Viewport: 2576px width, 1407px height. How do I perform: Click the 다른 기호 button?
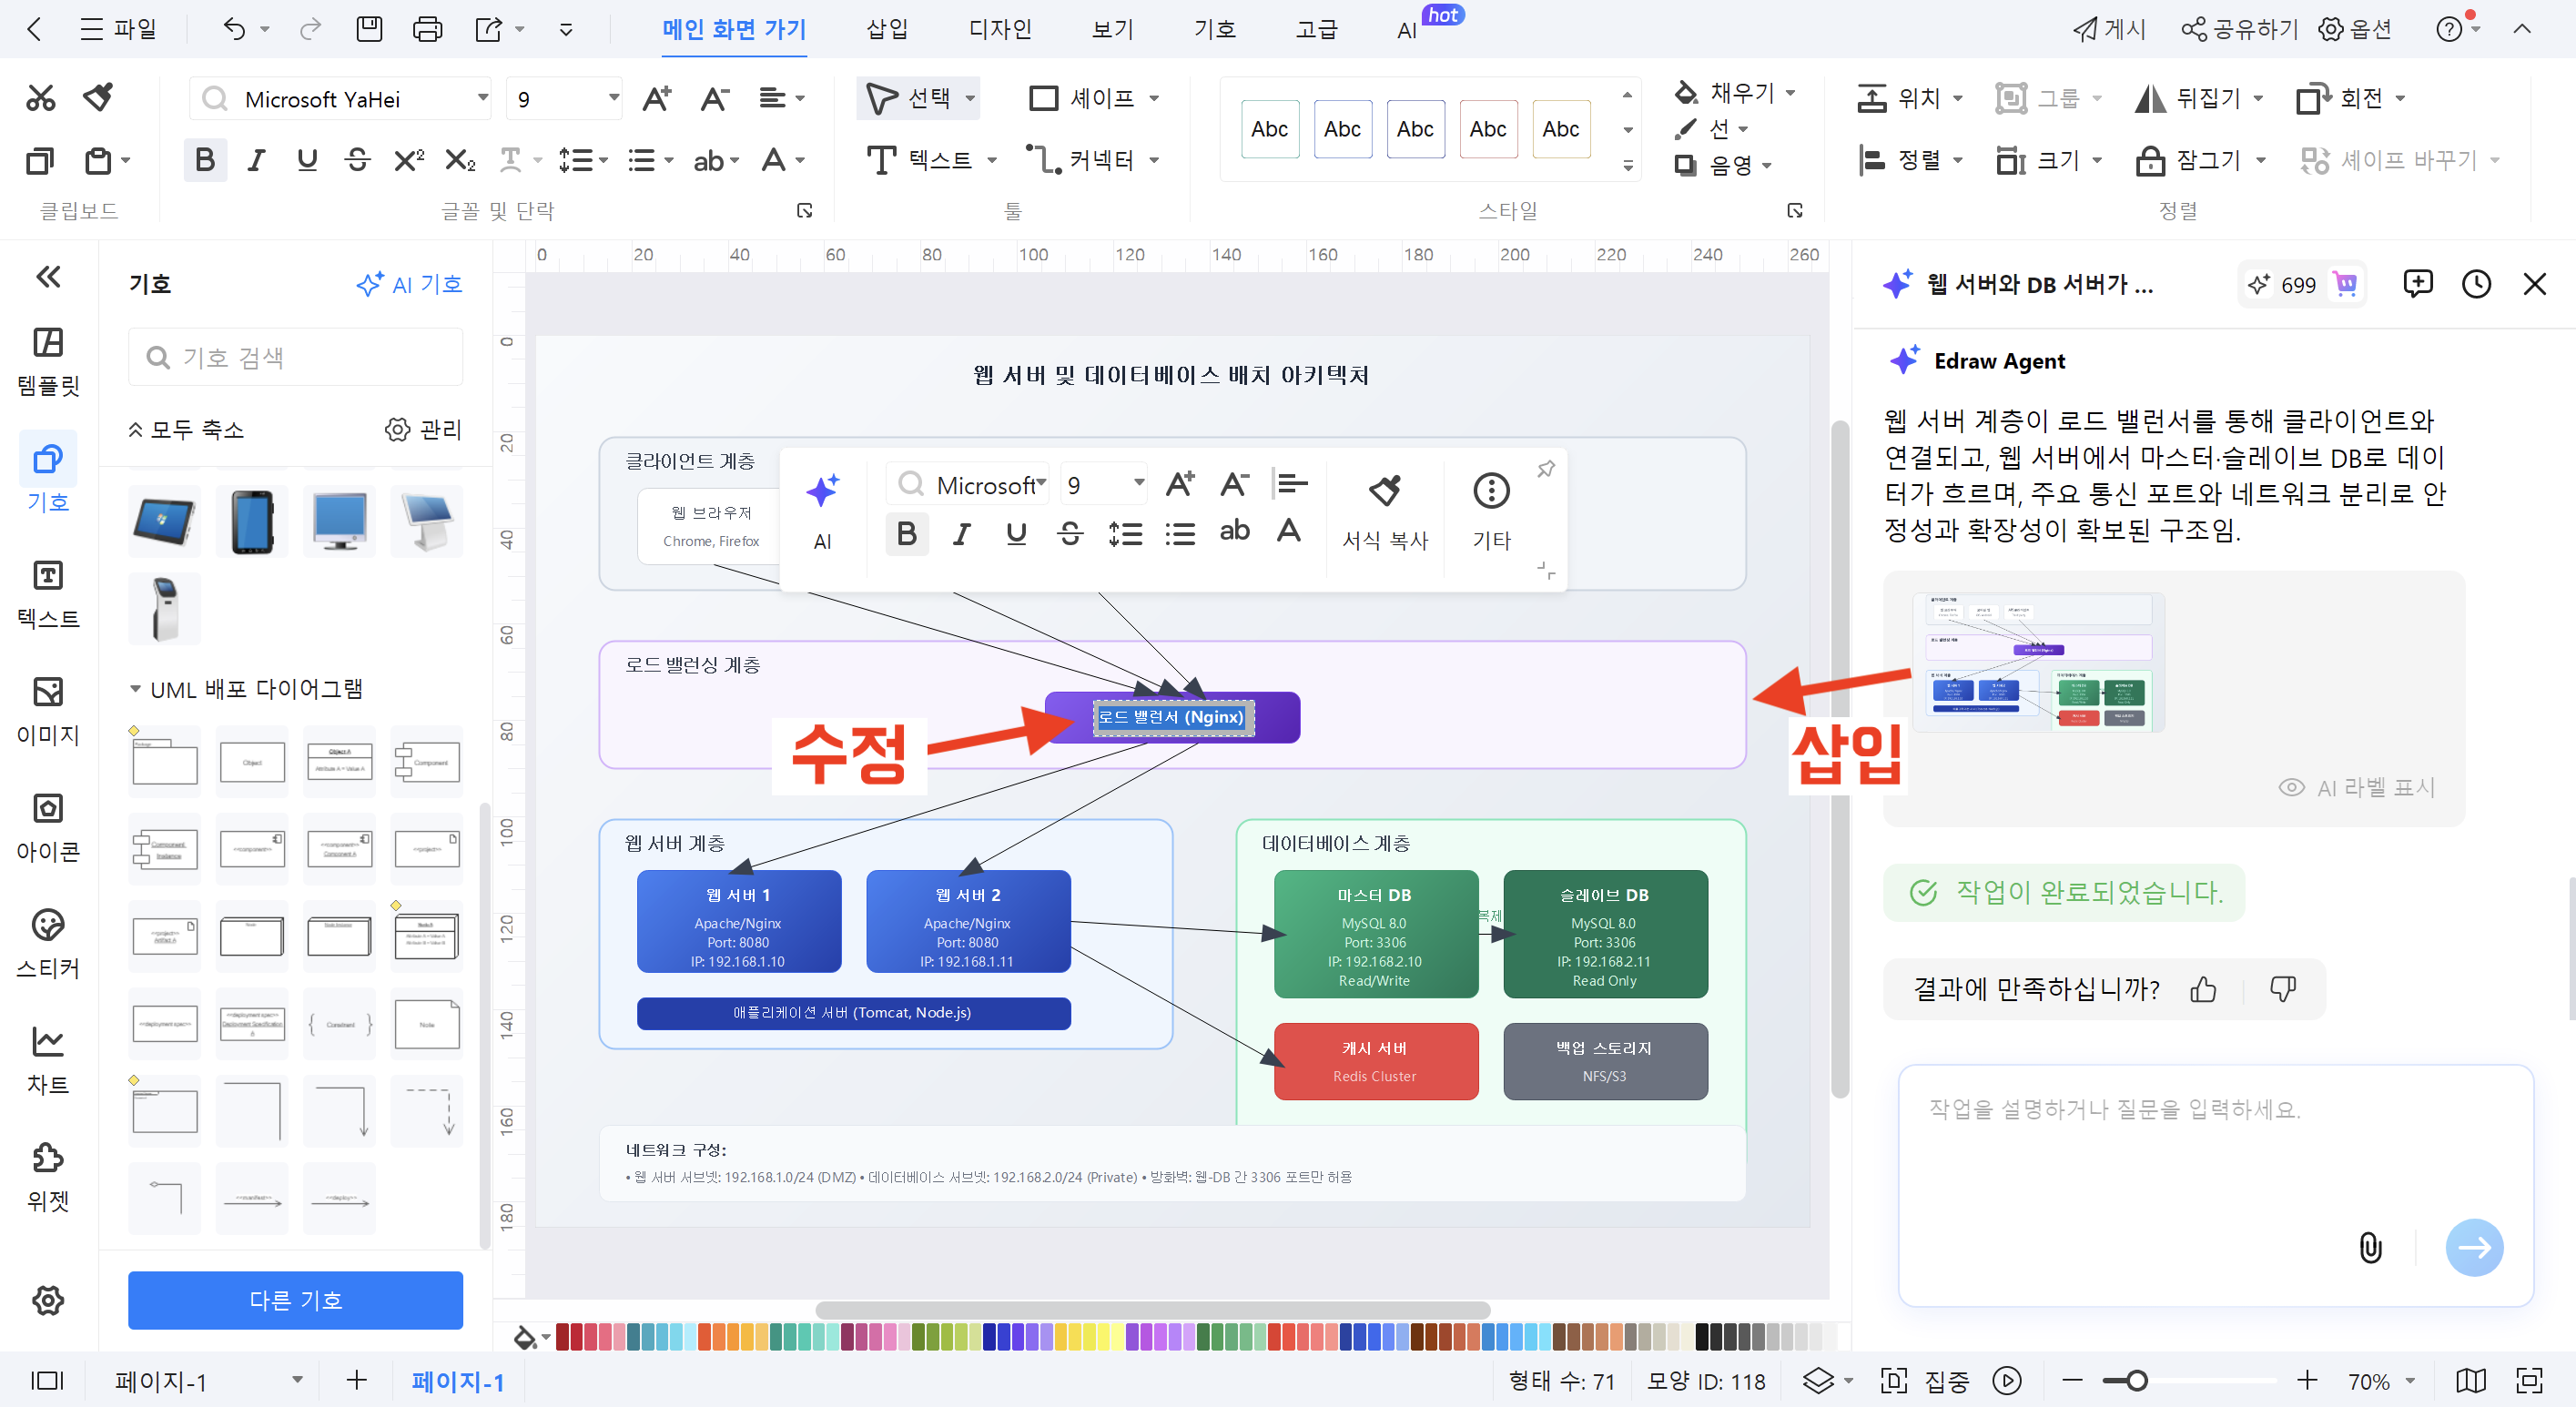click(x=295, y=1299)
